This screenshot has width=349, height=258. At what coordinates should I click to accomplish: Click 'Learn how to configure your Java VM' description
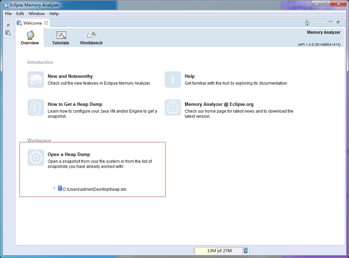click(x=102, y=114)
